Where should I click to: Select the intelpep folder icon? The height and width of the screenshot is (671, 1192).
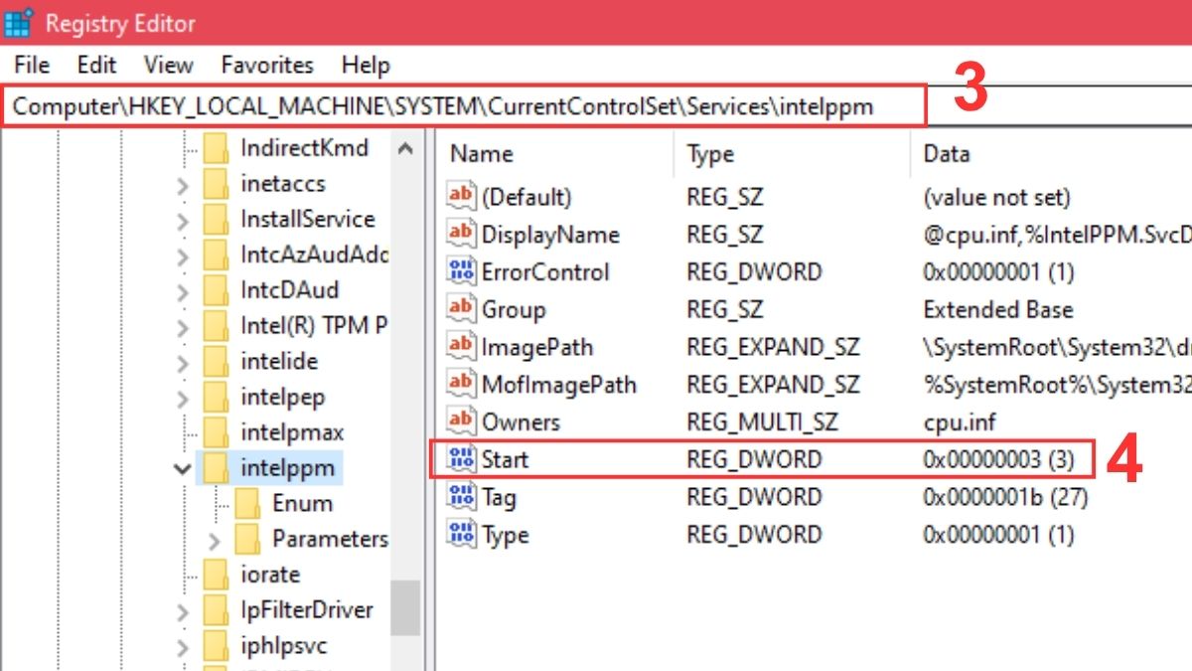coord(217,398)
